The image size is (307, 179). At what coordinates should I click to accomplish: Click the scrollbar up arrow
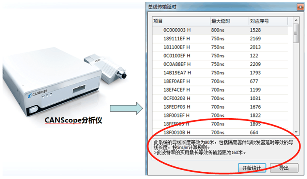click(296, 20)
